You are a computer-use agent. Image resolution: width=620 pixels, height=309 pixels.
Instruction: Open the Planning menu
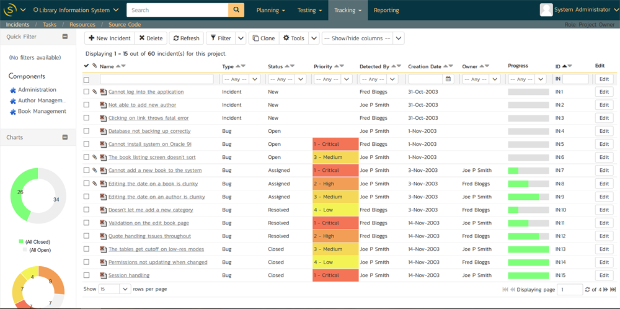point(270,10)
